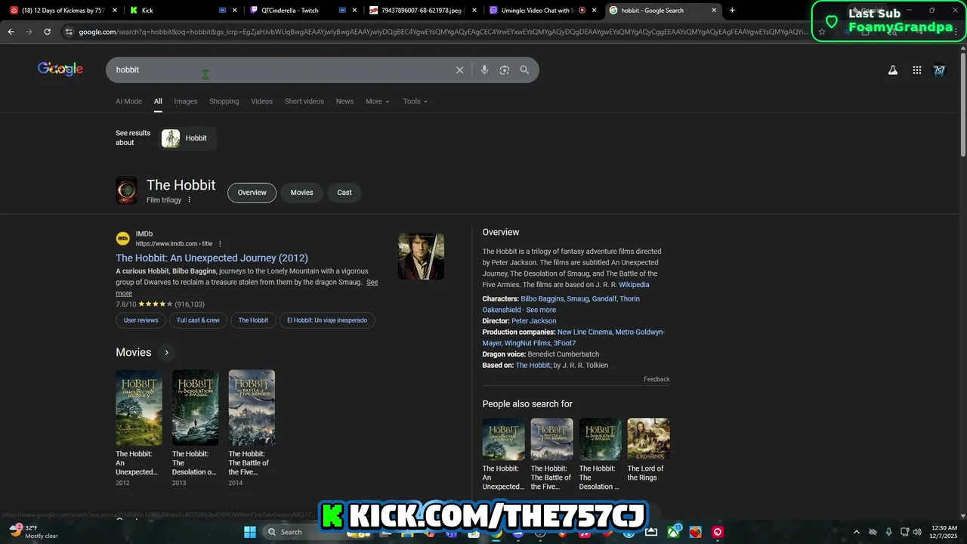Close the hobbit - Google Search tab
967x544 pixels.
point(714,11)
